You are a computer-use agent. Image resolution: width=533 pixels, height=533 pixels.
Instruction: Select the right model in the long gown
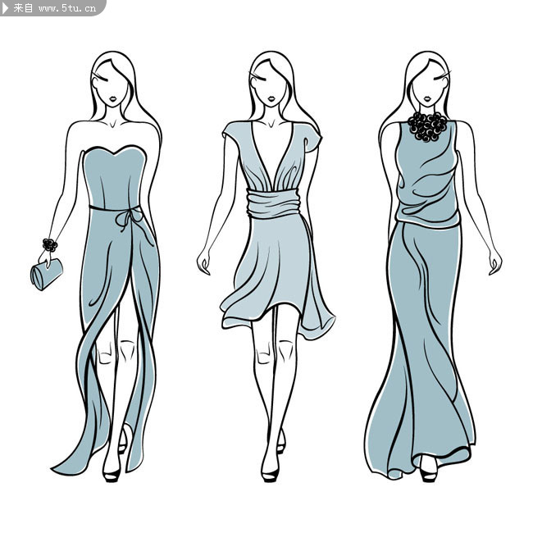pos(426,271)
